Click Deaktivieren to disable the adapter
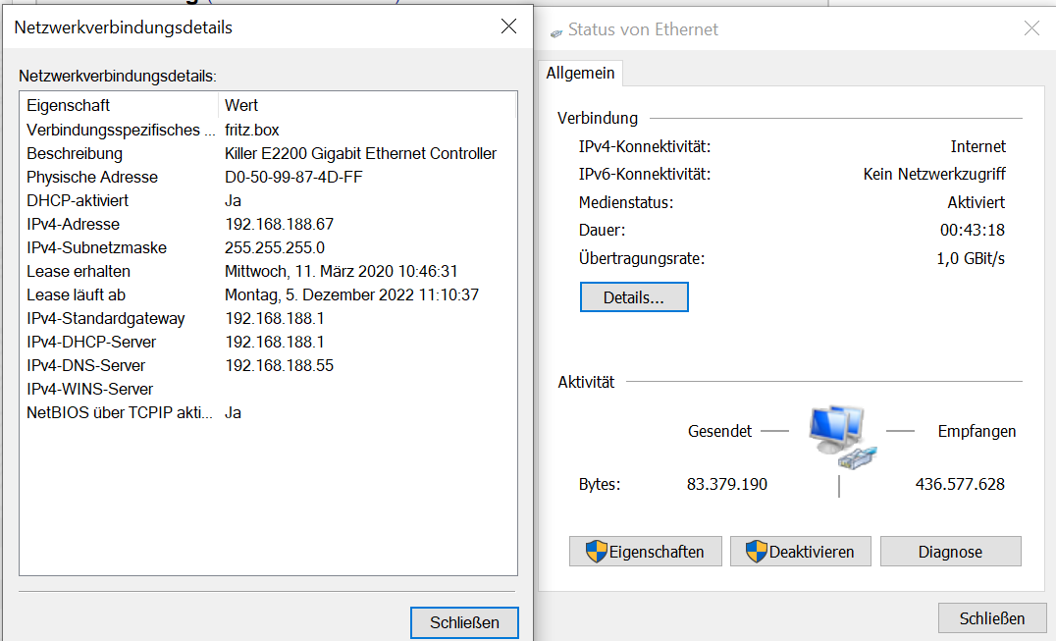1056x641 pixels. pos(800,552)
